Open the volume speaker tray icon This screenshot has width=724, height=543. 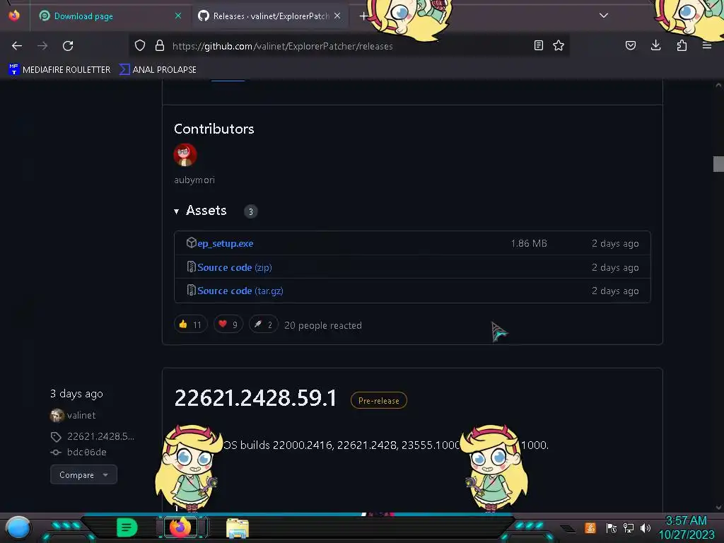coord(646,527)
